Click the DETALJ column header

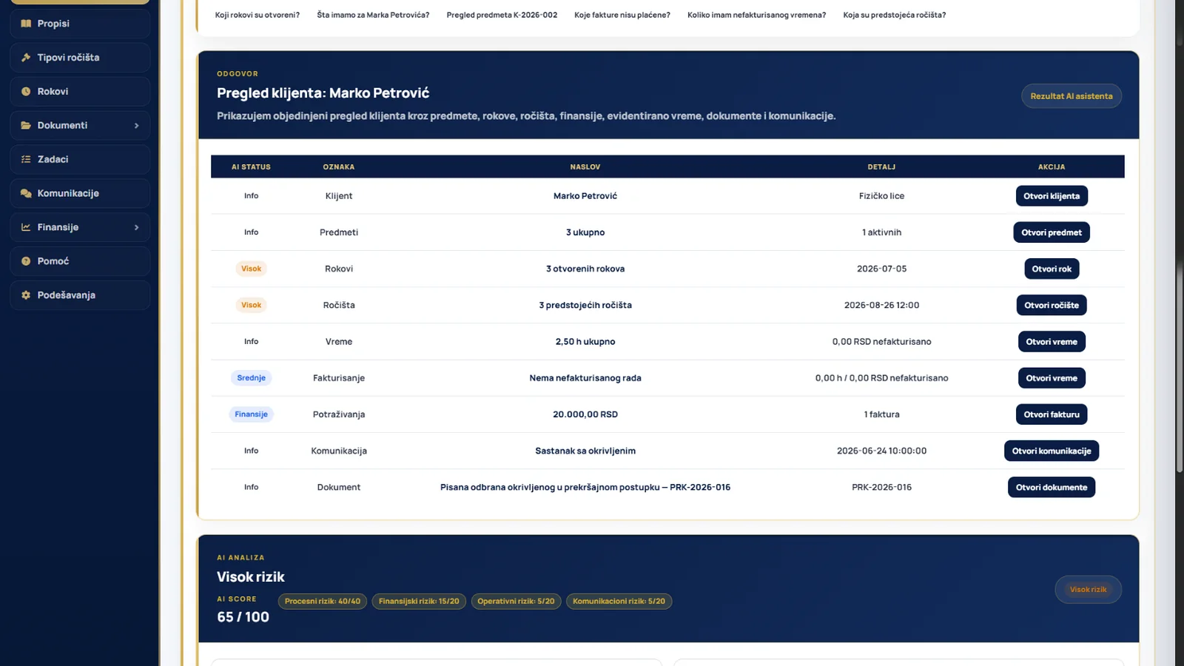(x=881, y=167)
